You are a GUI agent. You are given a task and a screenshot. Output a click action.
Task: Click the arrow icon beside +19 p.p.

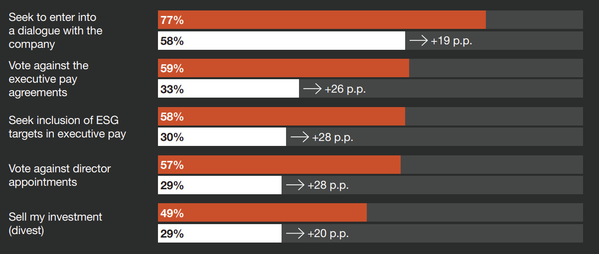(x=419, y=41)
